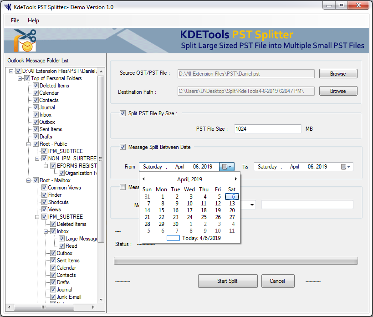Toggle Message Split Between Date checkbox
The image size is (373, 317).
[x=123, y=147]
